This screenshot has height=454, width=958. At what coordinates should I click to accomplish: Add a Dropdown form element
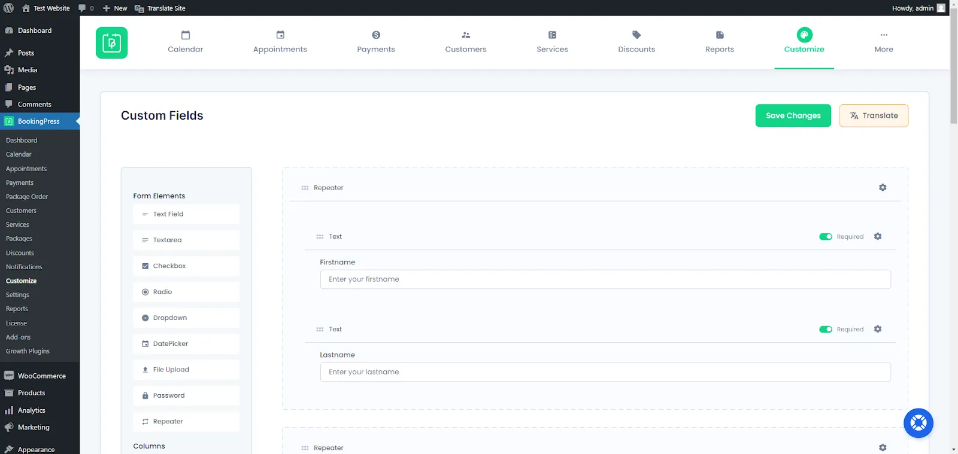point(186,318)
